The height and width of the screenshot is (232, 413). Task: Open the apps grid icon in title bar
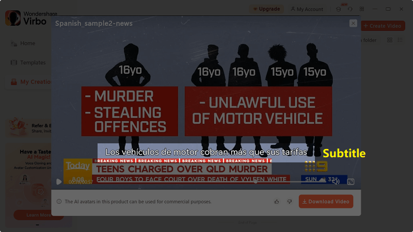point(362,9)
